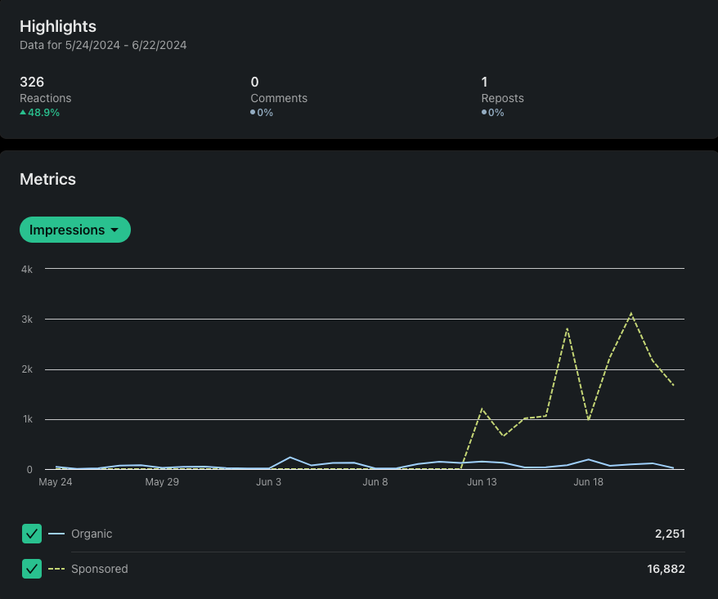Select the 326 Reactions stat
The width and height of the screenshot is (718, 599).
[x=32, y=82]
